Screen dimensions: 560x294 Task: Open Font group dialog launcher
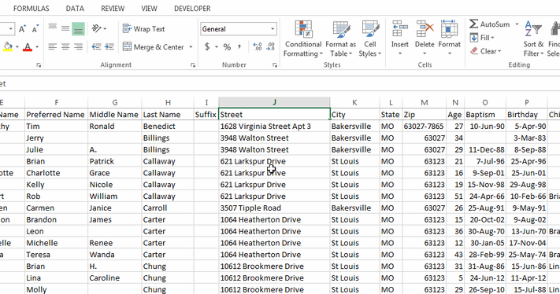point(39,65)
